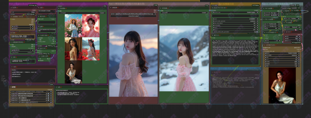Click the 步数 steps field in K采样器
Viewport: 311px width, 118px height.
tap(282, 57)
